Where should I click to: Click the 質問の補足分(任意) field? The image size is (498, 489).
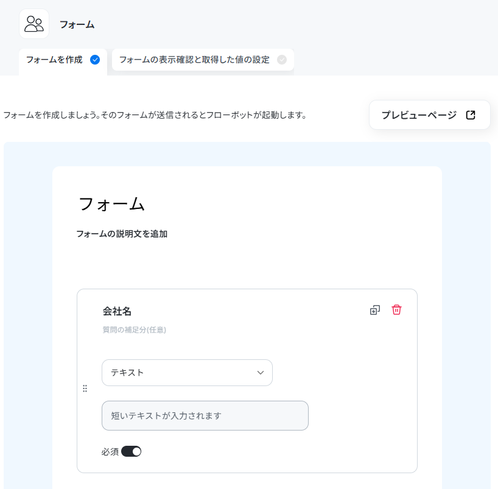134,330
